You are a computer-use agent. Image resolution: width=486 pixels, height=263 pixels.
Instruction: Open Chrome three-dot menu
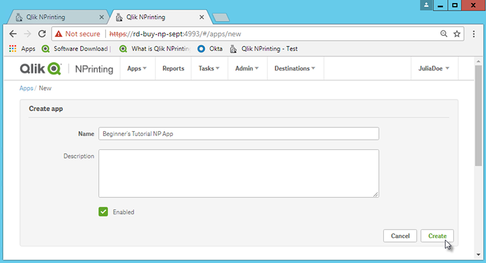472,33
